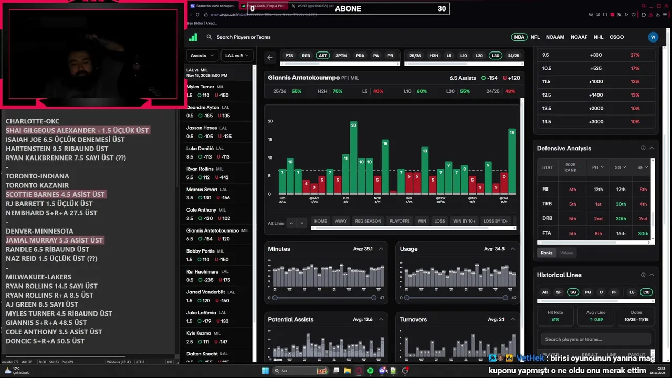Switch to the NHL league tab
672x378 pixels.
tap(598, 37)
